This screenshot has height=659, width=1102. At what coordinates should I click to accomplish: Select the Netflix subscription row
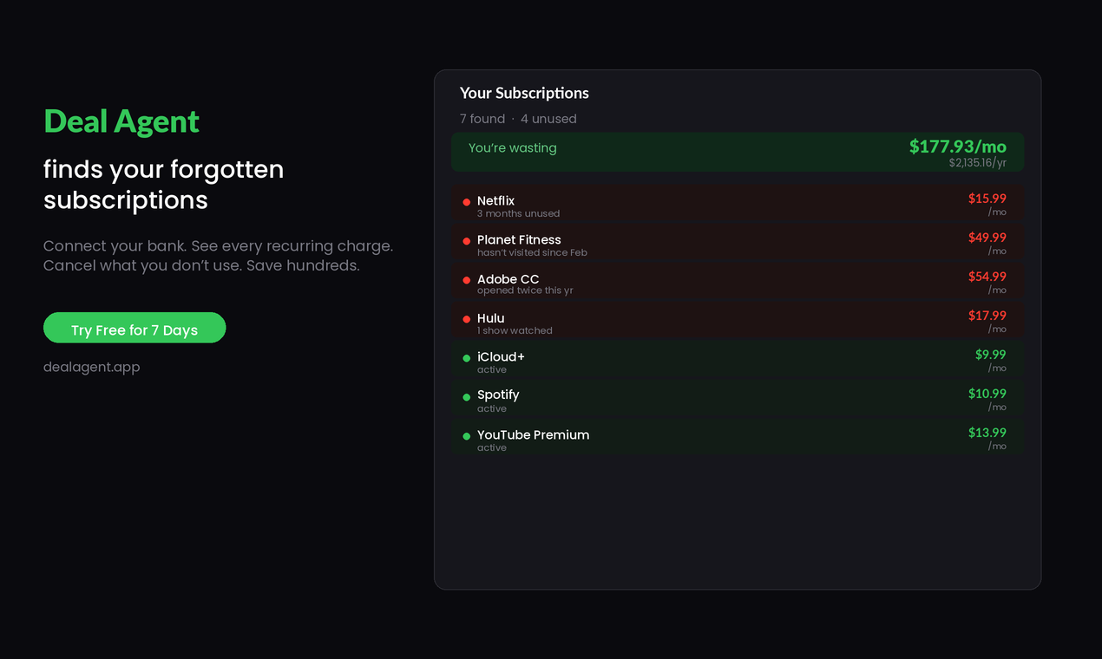pos(738,205)
